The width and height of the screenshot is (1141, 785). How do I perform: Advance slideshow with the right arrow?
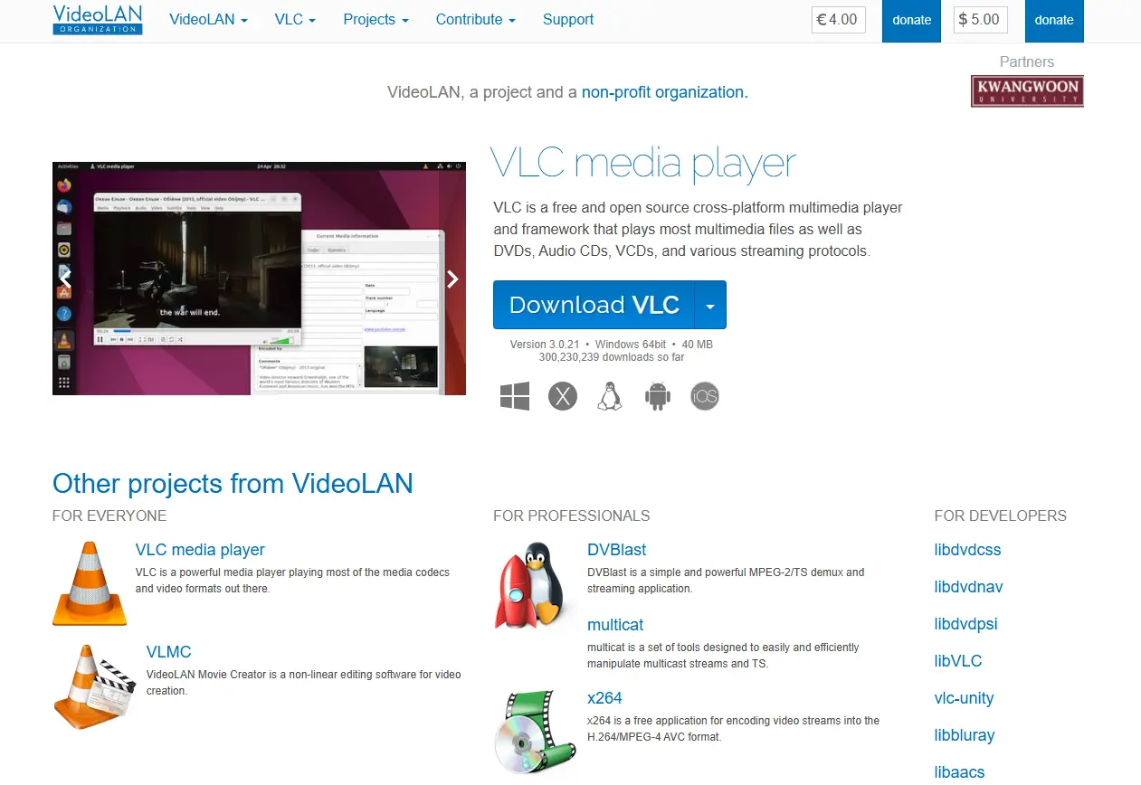click(x=453, y=279)
